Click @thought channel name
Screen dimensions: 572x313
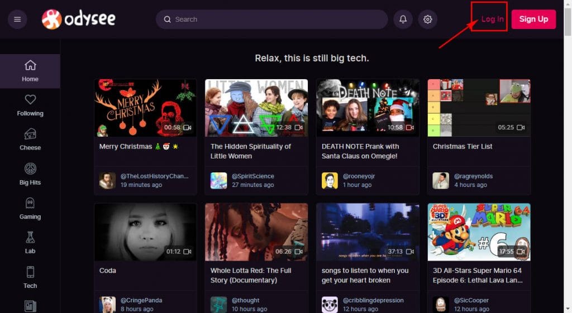click(x=246, y=300)
